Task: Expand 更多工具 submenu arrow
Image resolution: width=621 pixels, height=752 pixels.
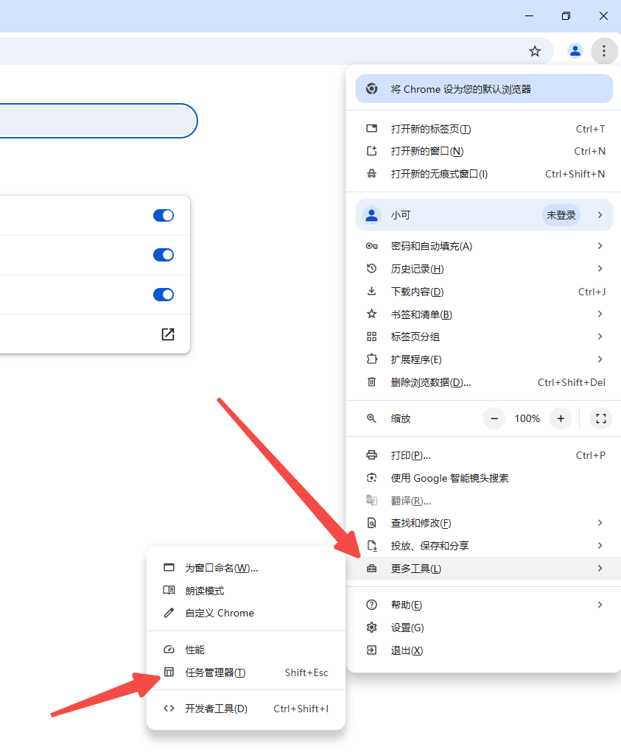Action: click(x=600, y=569)
